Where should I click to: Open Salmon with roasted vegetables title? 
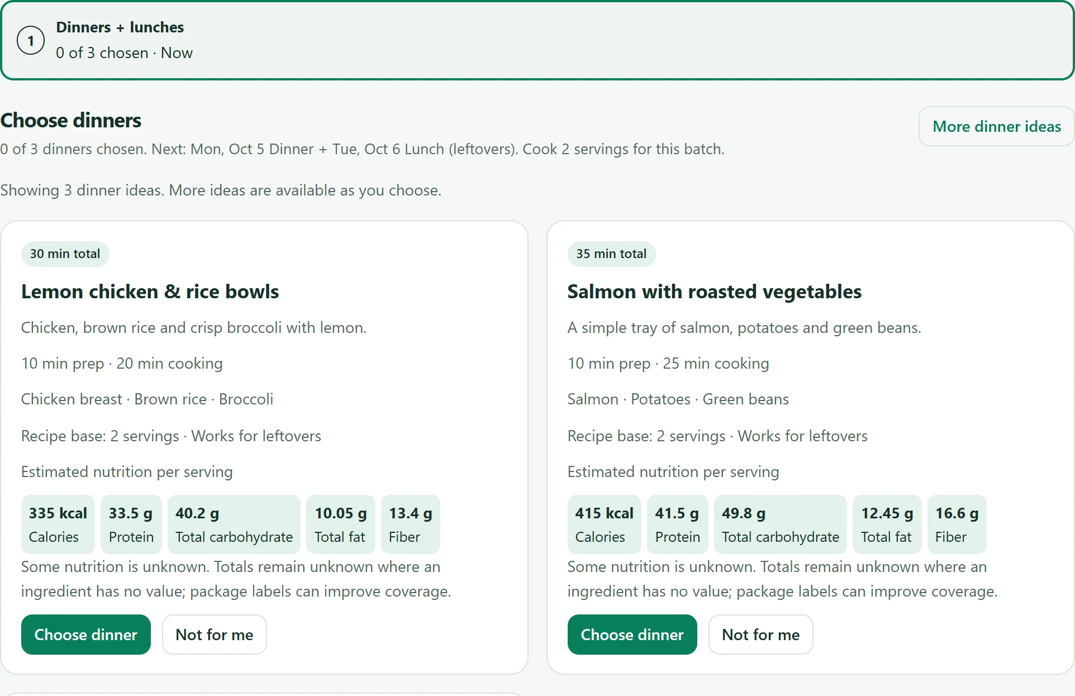(x=715, y=292)
